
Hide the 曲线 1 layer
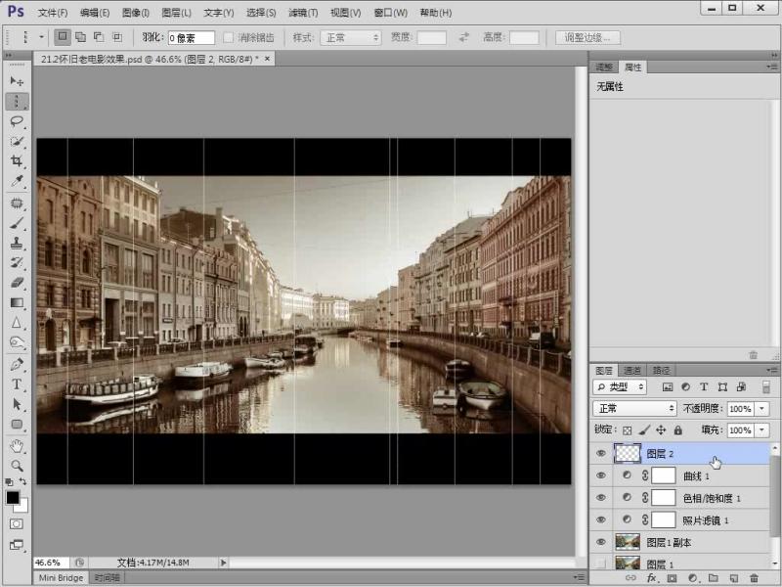[x=601, y=475]
